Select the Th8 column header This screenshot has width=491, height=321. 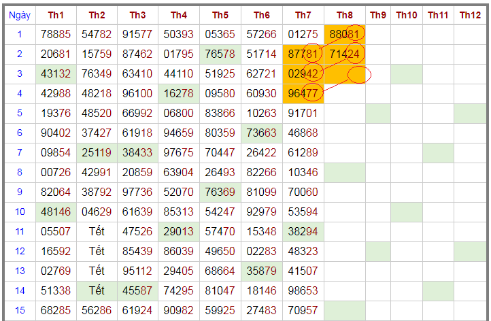click(345, 14)
